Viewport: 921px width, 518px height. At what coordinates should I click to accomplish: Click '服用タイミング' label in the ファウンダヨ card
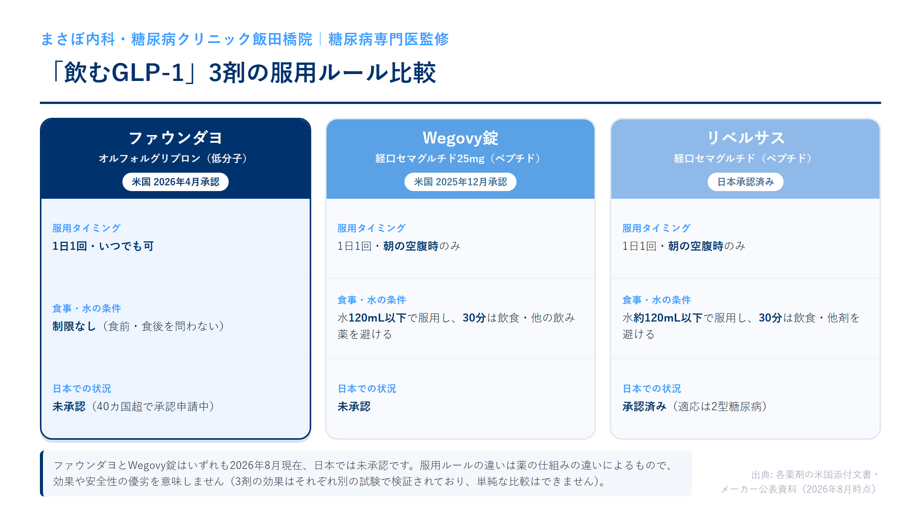[86, 228]
